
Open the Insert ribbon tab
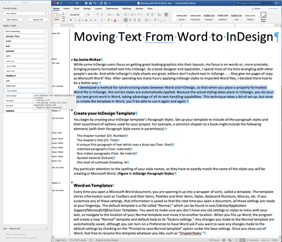pyautogui.click(x=67, y=8)
